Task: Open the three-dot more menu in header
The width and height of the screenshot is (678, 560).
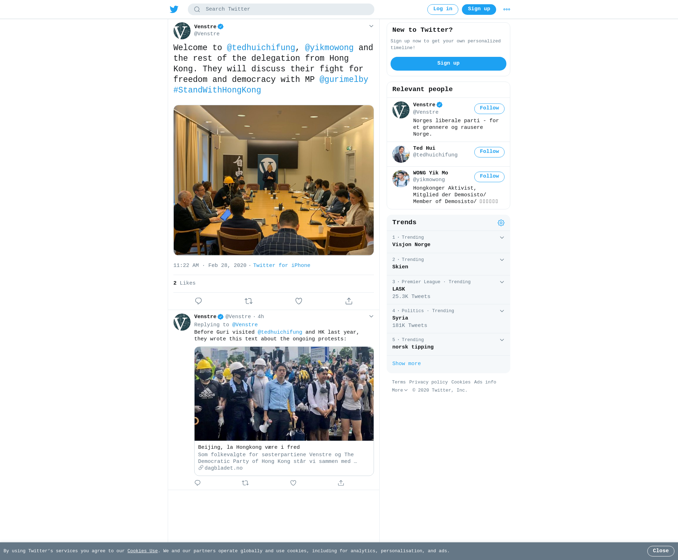Action: coord(507,10)
